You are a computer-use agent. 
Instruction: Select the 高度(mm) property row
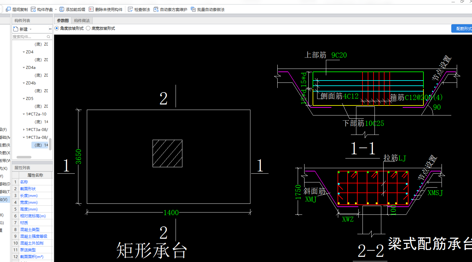pyautogui.click(x=32, y=209)
